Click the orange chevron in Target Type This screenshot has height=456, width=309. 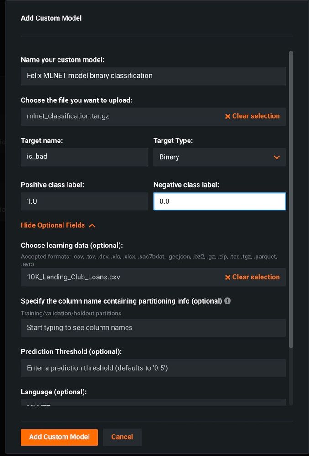(277, 157)
